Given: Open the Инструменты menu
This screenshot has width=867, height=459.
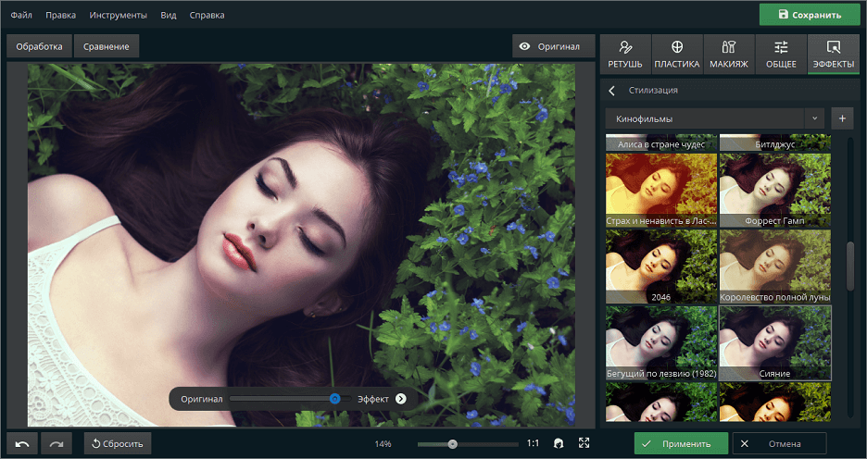Looking at the screenshot, I should [119, 16].
